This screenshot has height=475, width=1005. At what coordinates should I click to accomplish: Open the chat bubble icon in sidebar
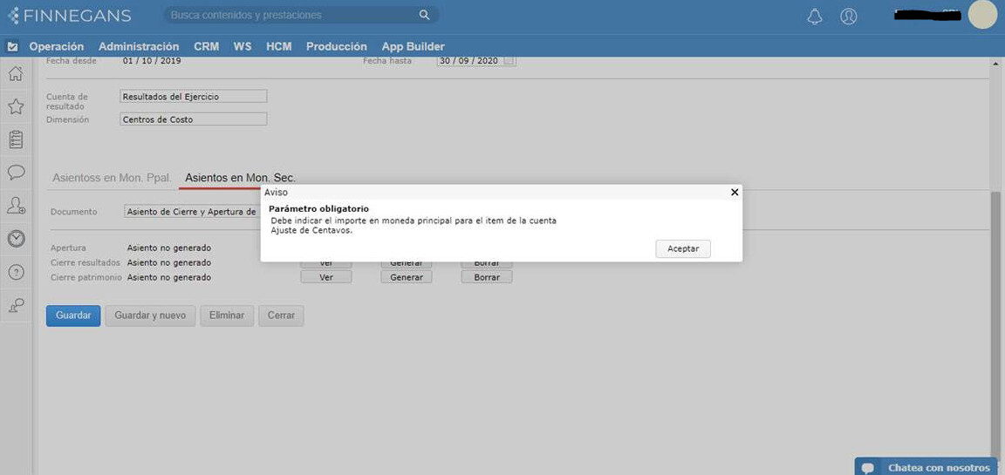point(16,173)
